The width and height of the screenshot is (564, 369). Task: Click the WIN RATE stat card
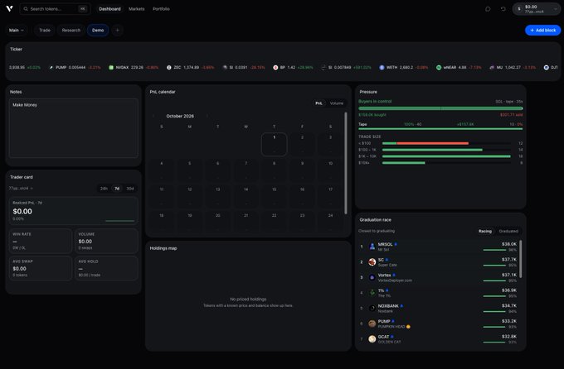coord(41,241)
